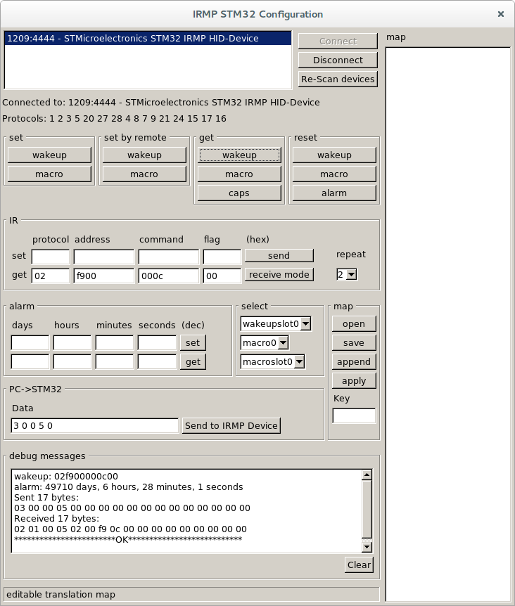Viewport: 515px width, 606px height.
Task: Click open in the map group
Action: (x=354, y=323)
